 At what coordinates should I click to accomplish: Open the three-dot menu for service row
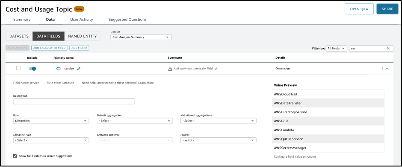382,69
